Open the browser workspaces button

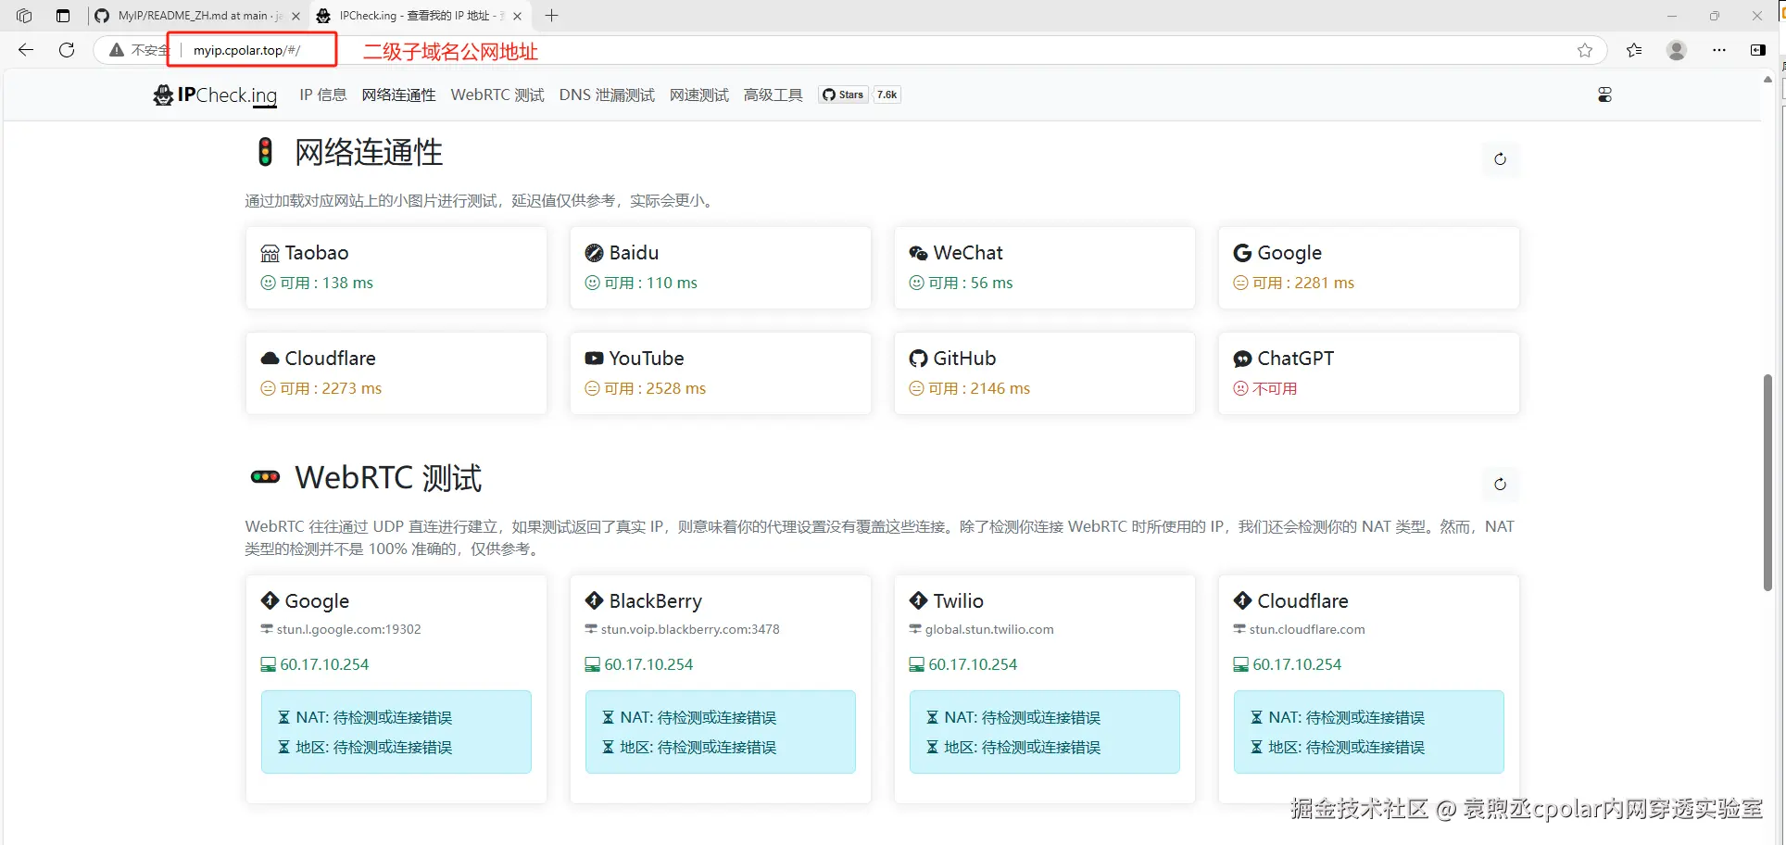pyautogui.click(x=24, y=16)
